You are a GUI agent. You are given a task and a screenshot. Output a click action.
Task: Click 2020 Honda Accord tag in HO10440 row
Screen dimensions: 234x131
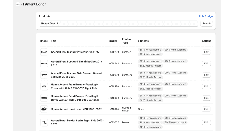pyautogui.click(x=150, y=66)
